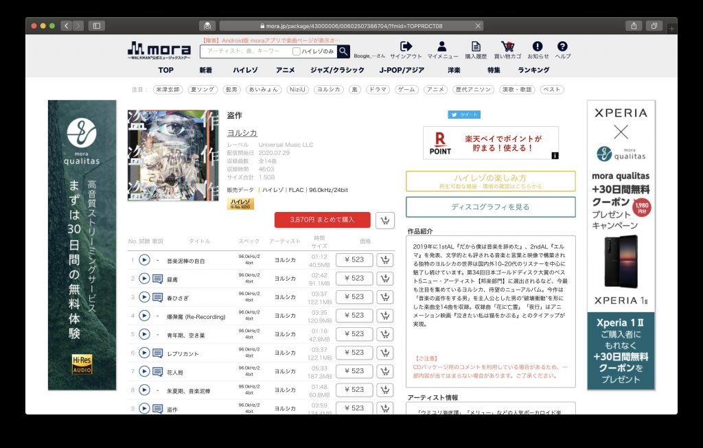703x448 pixels.
Task: Click the 盗作 album cover thumbnail
Action: pos(173,156)
